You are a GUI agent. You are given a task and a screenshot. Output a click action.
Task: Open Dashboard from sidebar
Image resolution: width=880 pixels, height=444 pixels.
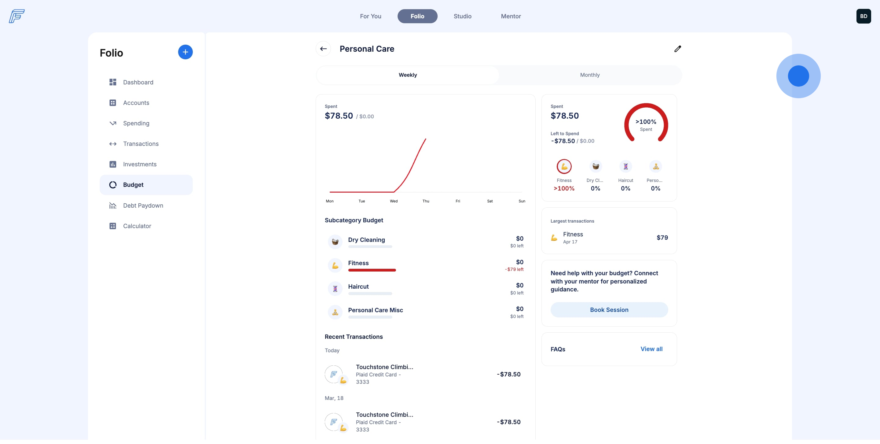(138, 82)
